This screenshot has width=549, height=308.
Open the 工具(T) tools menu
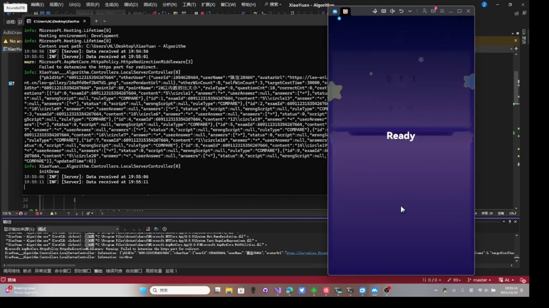pos(189,4)
